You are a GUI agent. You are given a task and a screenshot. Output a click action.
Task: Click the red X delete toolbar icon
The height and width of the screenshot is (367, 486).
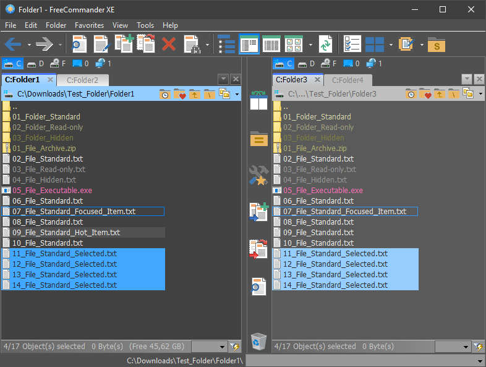(169, 45)
